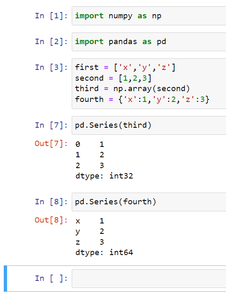This screenshot has height=300, width=226.
Task: Click the line defining the fourth dictionary
Action: coord(142,99)
